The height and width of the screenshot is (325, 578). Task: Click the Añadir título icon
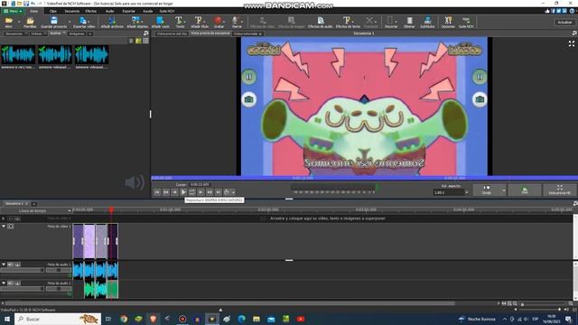pos(200,22)
